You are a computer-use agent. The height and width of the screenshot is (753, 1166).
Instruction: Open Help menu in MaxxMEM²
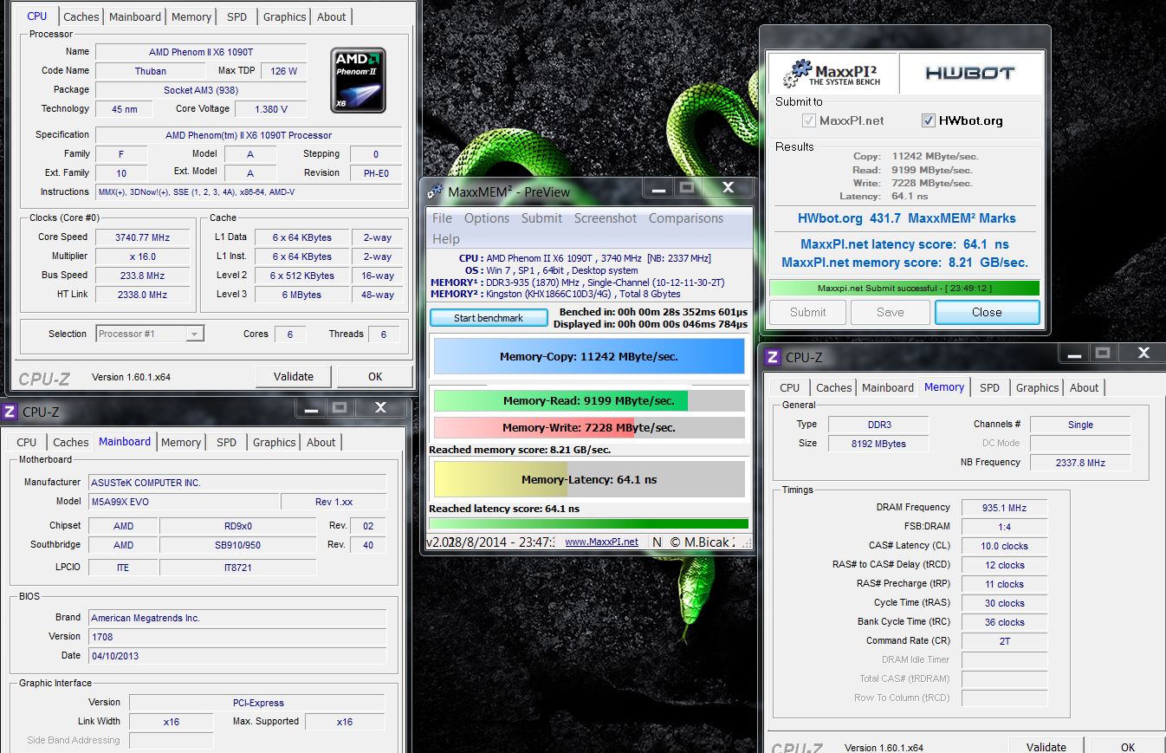(x=445, y=239)
